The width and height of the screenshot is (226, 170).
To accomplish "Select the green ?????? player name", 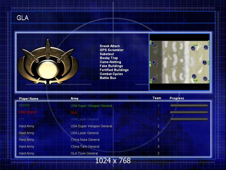I will (x=24, y=106).
